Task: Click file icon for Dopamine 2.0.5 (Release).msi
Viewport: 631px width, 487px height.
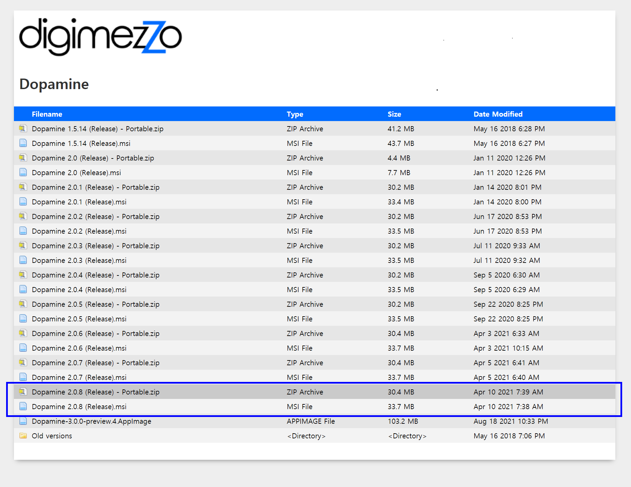Action: (23, 319)
